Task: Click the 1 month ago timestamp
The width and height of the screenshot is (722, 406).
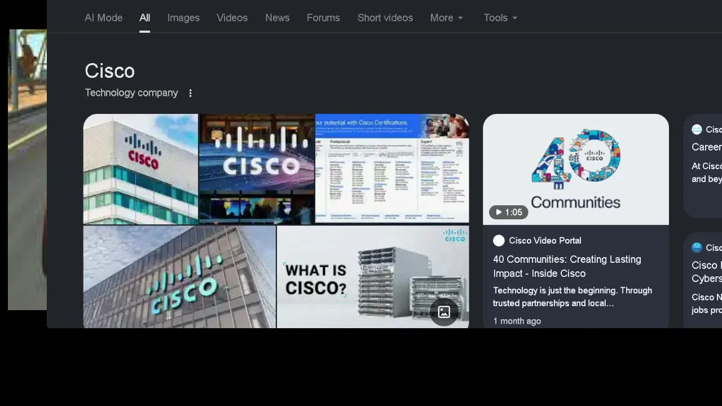Action: tap(517, 321)
